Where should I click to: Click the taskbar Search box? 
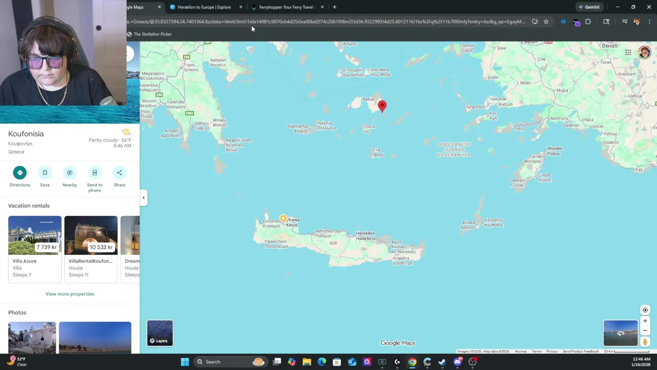click(x=230, y=362)
